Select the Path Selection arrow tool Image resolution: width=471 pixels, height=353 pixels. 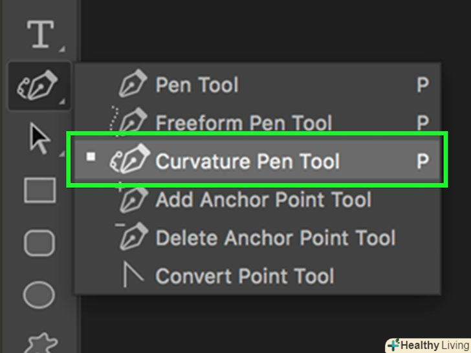click(40, 138)
